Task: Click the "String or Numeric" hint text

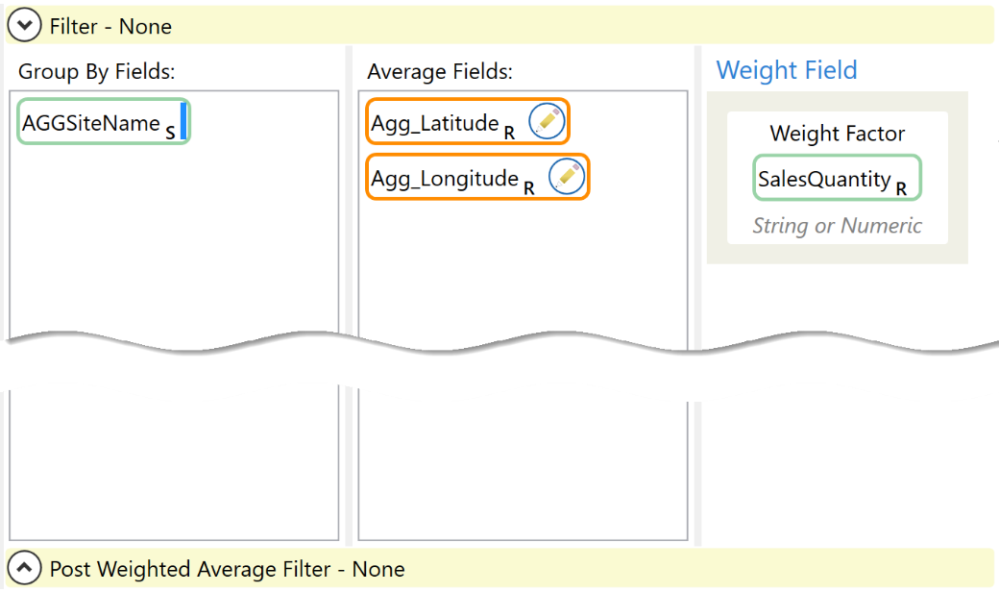Action: [x=838, y=226]
